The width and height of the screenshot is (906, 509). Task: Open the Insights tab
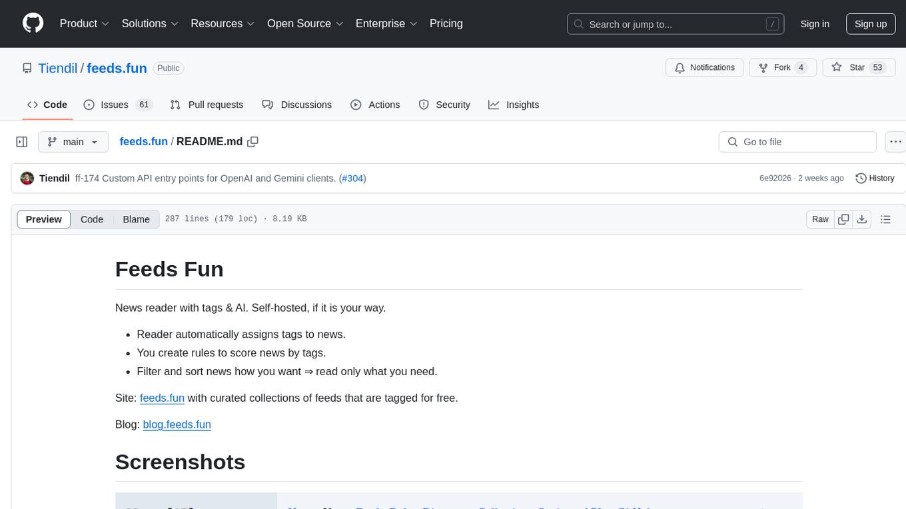point(514,105)
